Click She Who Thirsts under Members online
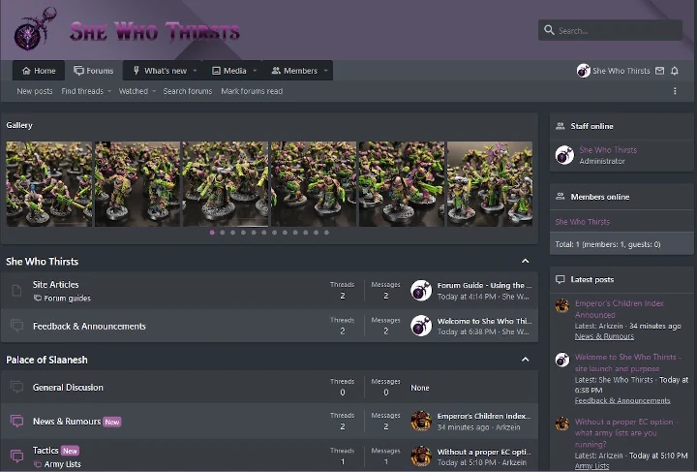 click(x=583, y=222)
